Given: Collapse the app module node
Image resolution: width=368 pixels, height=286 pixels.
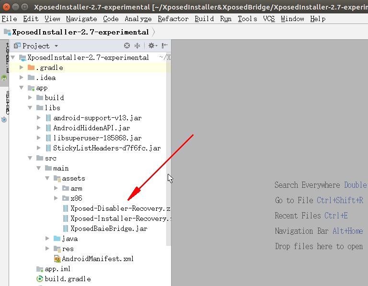Looking at the screenshot, I should [22, 88].
